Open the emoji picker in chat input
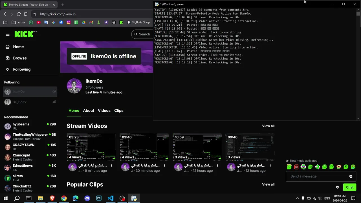Image resolution: width=361 pixels, height=203 pixels. click(x=351, y=176)
